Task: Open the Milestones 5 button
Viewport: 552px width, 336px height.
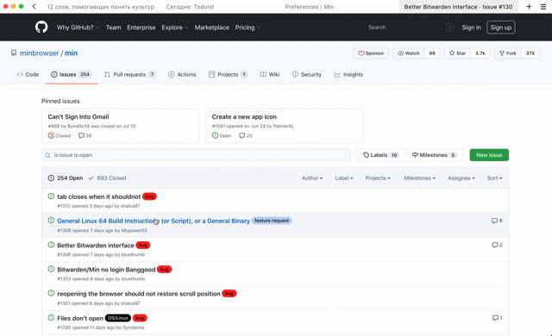Action: [x=435, y=155]
